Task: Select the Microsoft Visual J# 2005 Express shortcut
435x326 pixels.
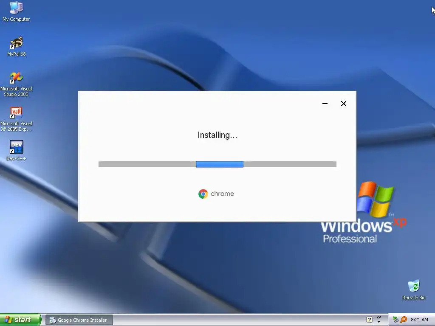Action: click(x=17, y=119)
